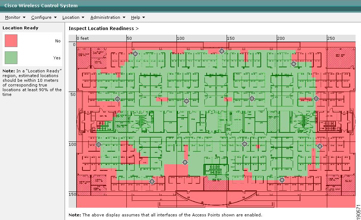
Task: Click the '0' label on vertical ruler
Action: (x=74, y=45)
